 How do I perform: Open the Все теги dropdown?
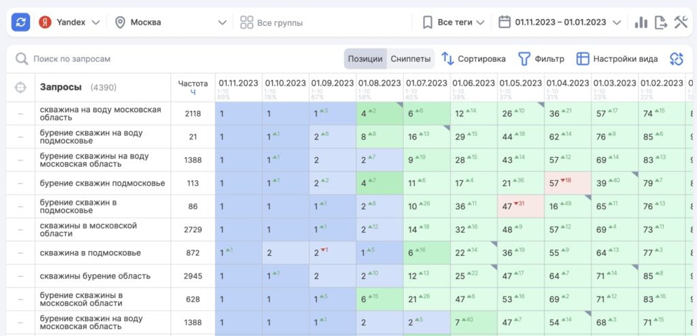point(453,22)
